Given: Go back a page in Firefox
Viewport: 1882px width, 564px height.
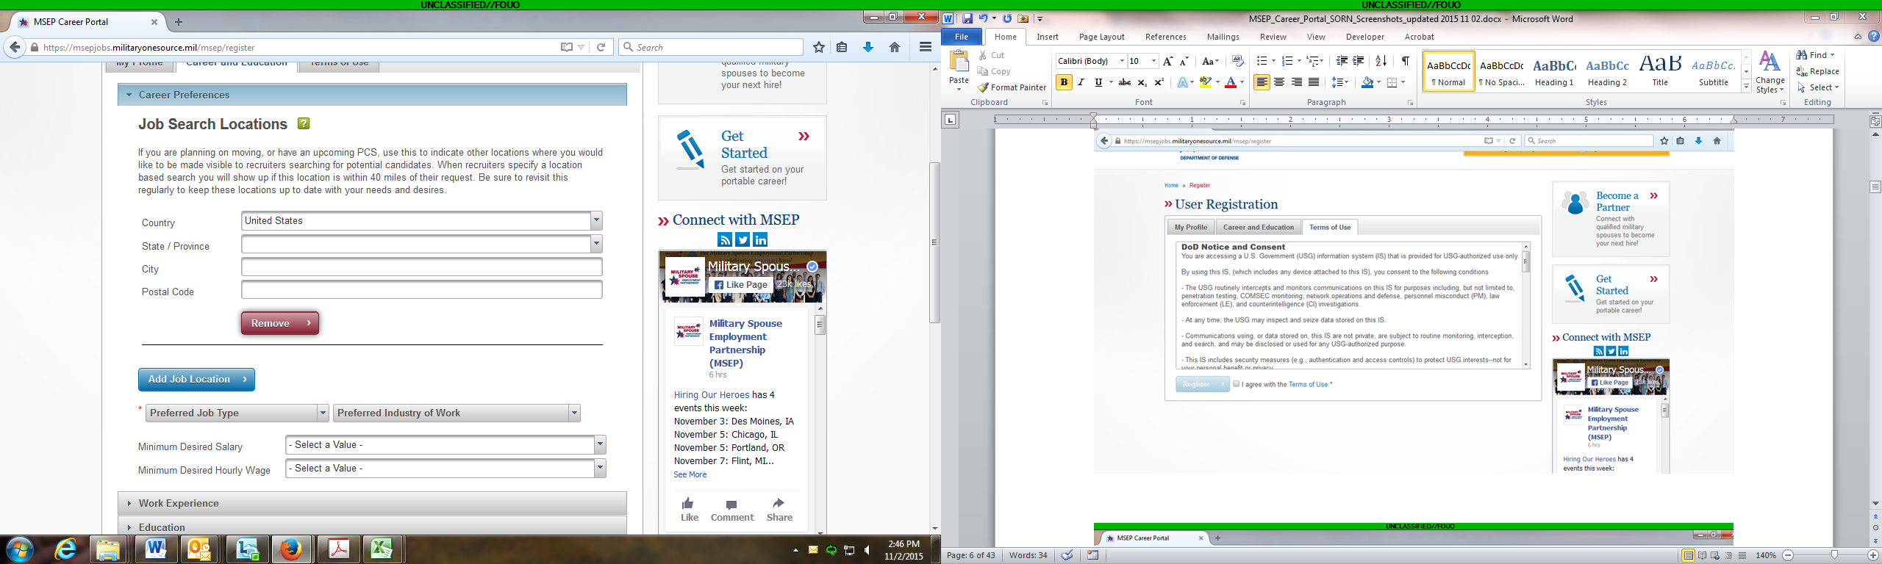Looking at the screenshot, I should pyautogui.click(x=15, y=47).
